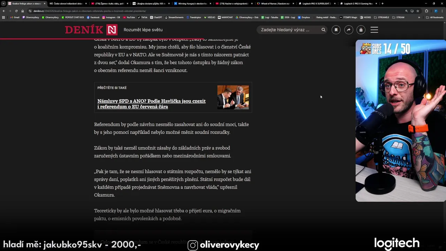Reload the page
The width and height of the screenshot is (446, 251).
(16, 11)
